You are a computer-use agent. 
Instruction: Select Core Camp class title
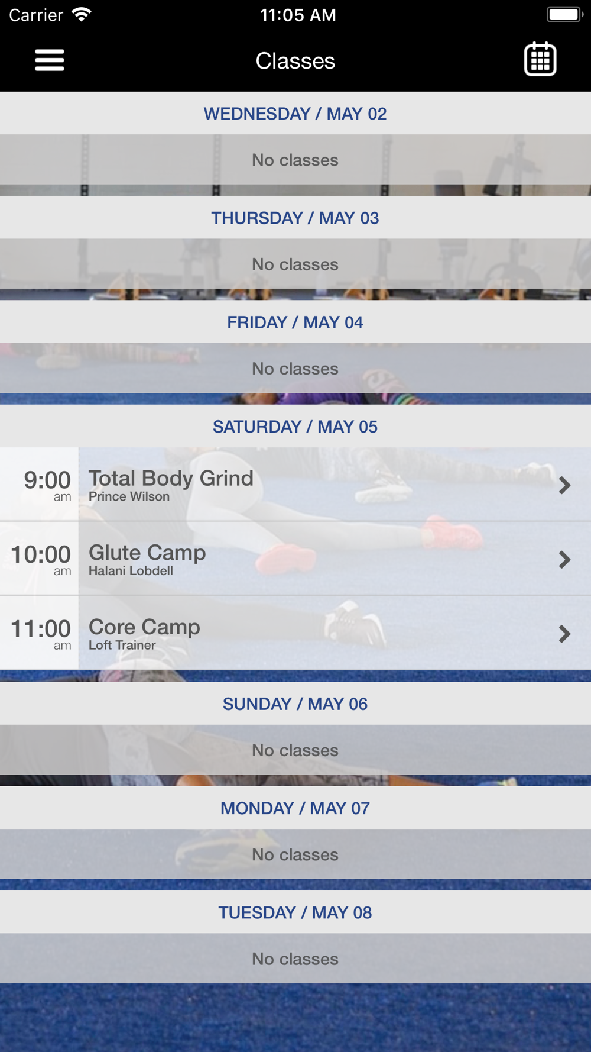(x=144, y=627)
